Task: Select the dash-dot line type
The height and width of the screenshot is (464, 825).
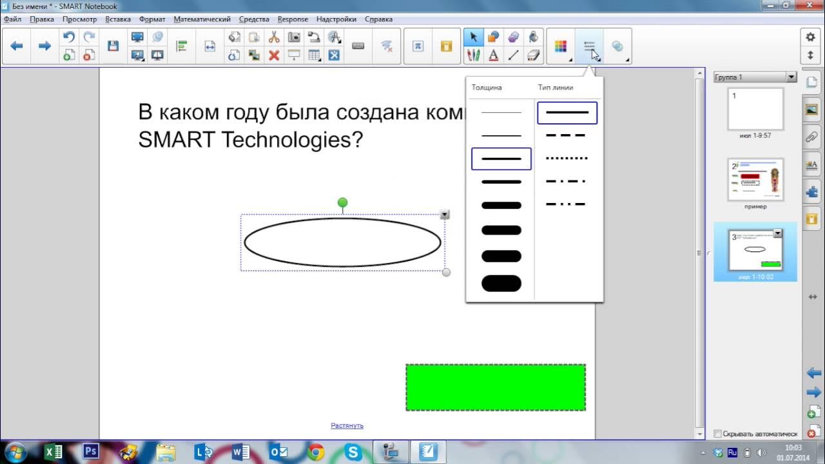Action: click(x=567, y=181)
